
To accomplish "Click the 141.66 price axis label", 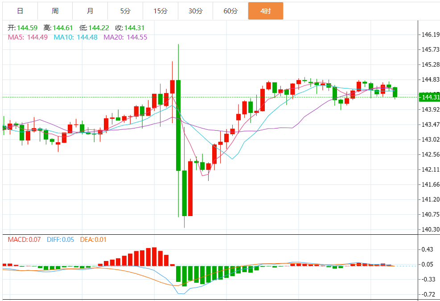I will 431,185.
